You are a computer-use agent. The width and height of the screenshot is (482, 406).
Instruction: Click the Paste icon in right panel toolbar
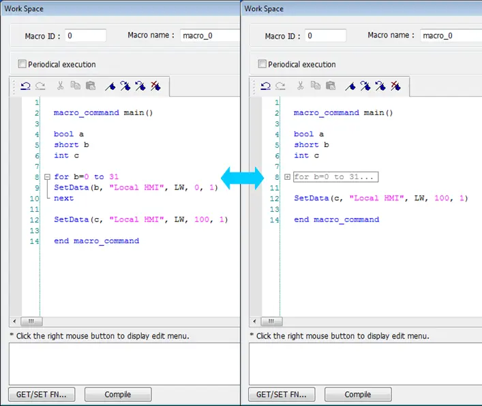pyautogui.click(x=331, y=86)
